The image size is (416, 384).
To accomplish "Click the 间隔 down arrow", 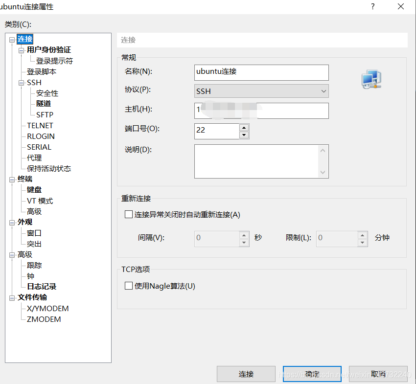I will coord(244,243).
